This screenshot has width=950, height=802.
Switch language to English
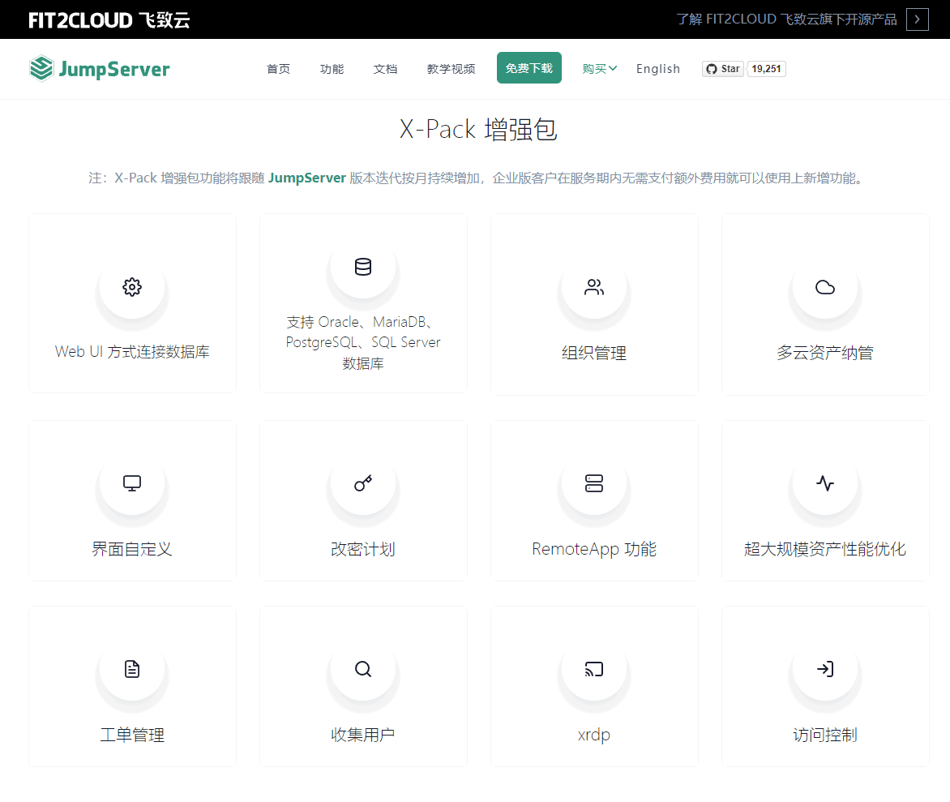tap(658, 68)
